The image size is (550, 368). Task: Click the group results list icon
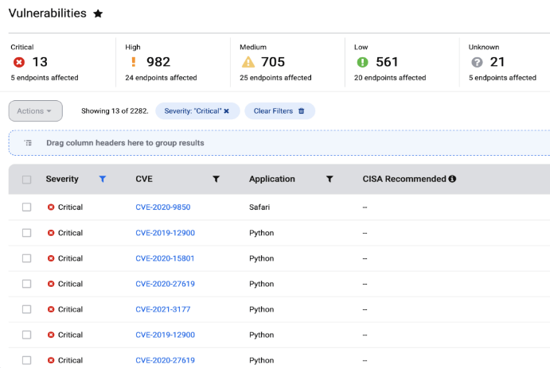tap(28, 143)
